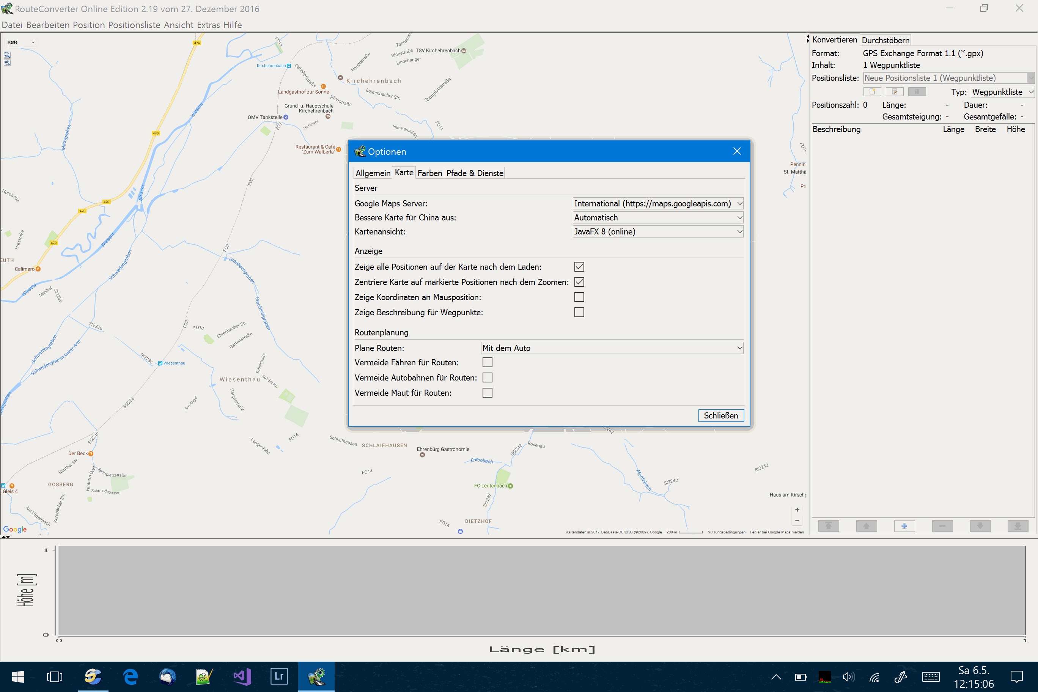Open the Position menu
This screenshot has width=1038, height=692.
tap(89, 25)
